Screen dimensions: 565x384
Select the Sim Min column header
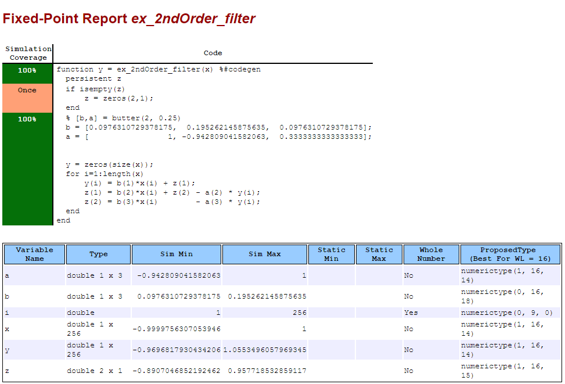pyautogui.click(x=176, y=254)
